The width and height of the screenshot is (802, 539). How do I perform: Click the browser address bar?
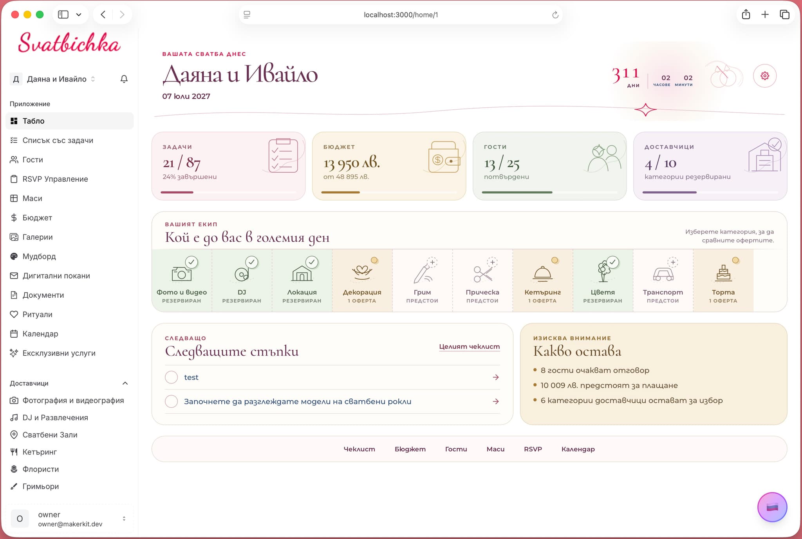401,15
